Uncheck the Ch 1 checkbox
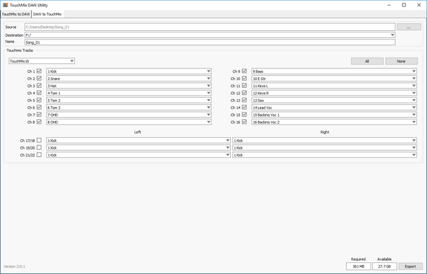The width and height of the screenshot is (427, 274). pos(39,71)
